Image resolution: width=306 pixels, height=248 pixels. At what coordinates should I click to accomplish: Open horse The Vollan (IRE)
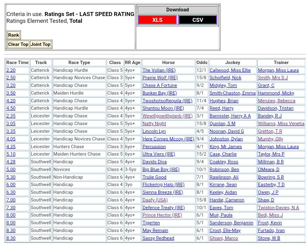pos(159,70)
